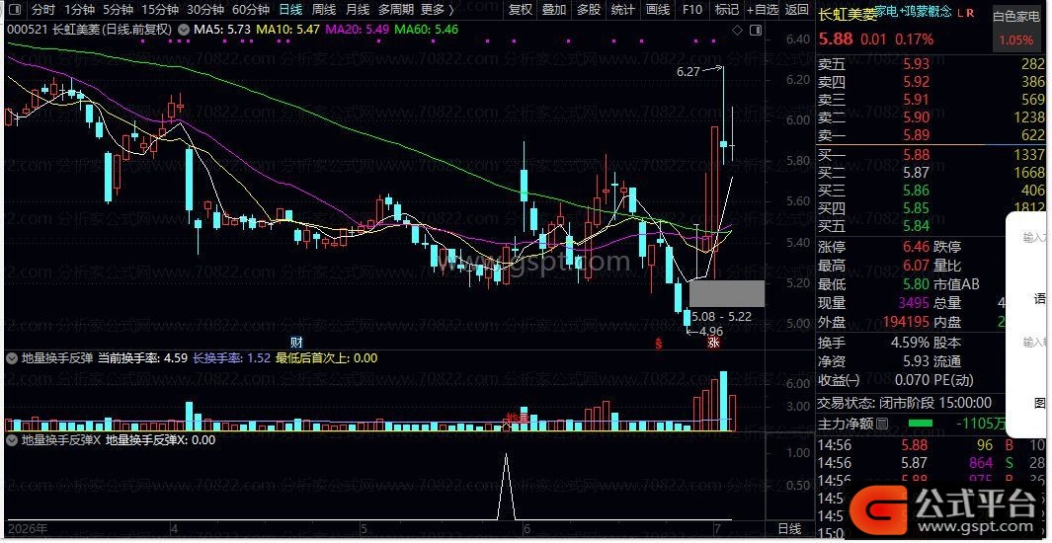Click the 主力净额 list icon
The height and width of the screenshot is (543, 1052).
882,424
